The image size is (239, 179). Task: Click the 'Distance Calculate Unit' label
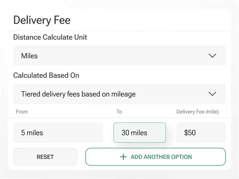[x=50, y=37]
